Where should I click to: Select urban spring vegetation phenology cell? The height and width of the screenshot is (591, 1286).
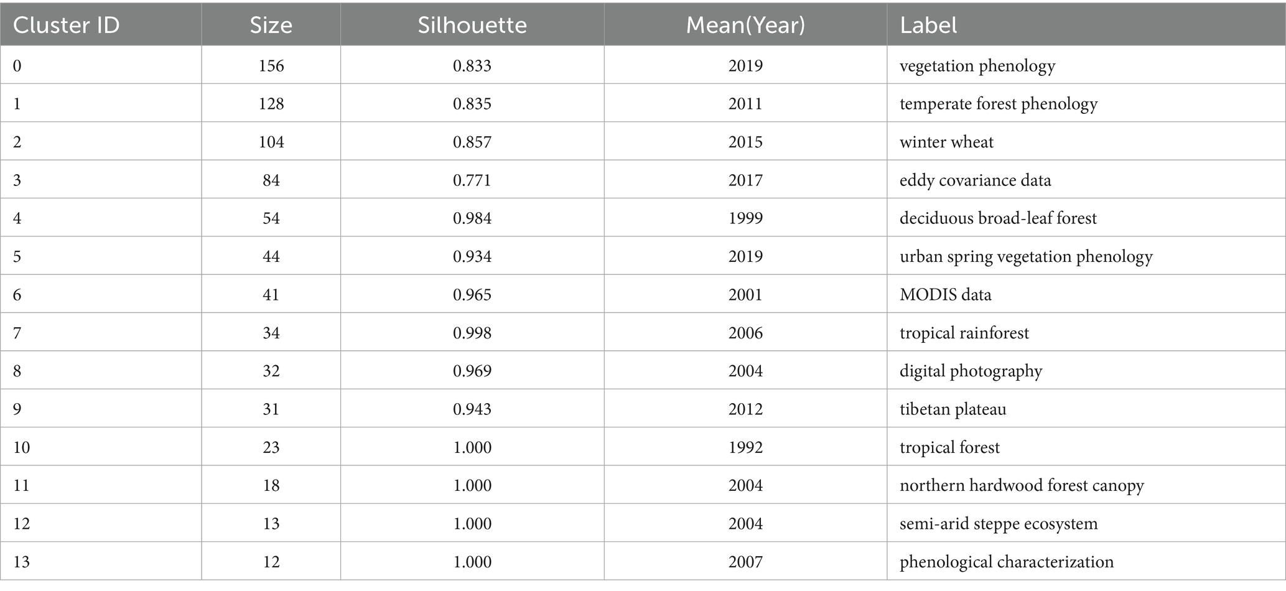(x=1025, y=256)
